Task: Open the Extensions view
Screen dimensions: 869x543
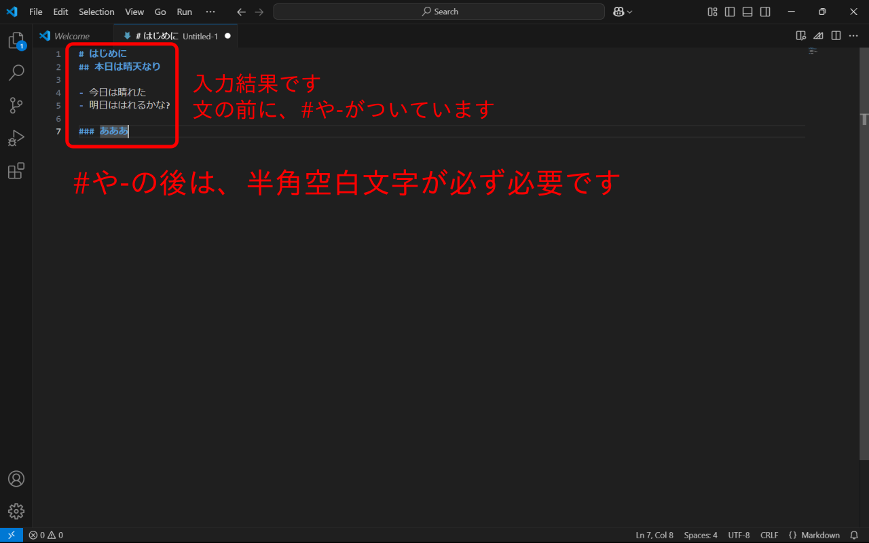Action: click(16, 170)
